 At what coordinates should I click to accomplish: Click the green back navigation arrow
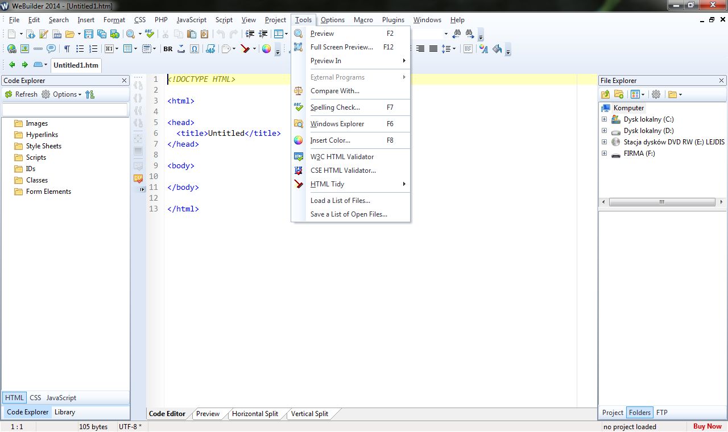click(11, 65)
